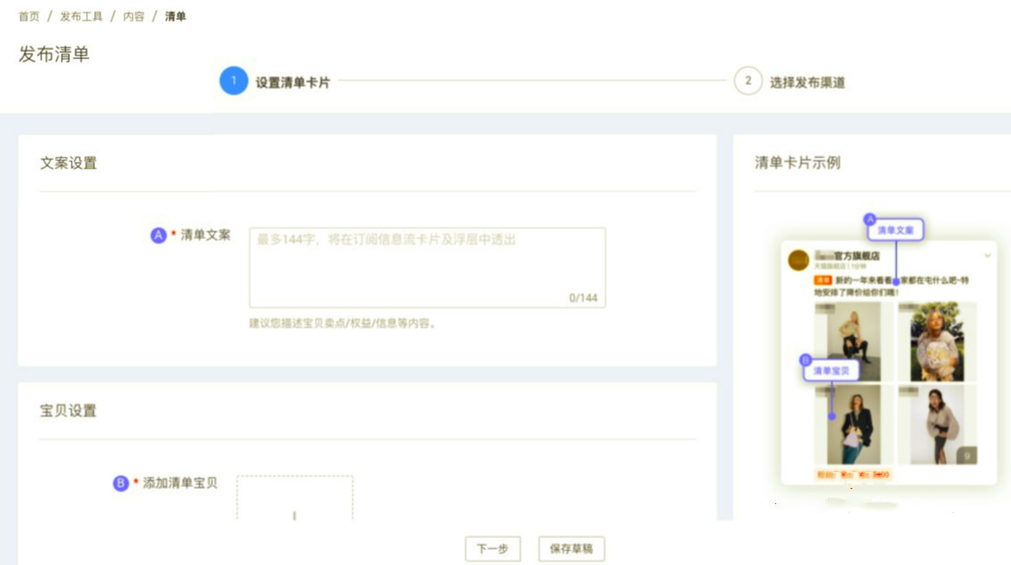Open top-left product thumbnail in example
Viewport: 1011px width, 565px height.
(853, 341)
